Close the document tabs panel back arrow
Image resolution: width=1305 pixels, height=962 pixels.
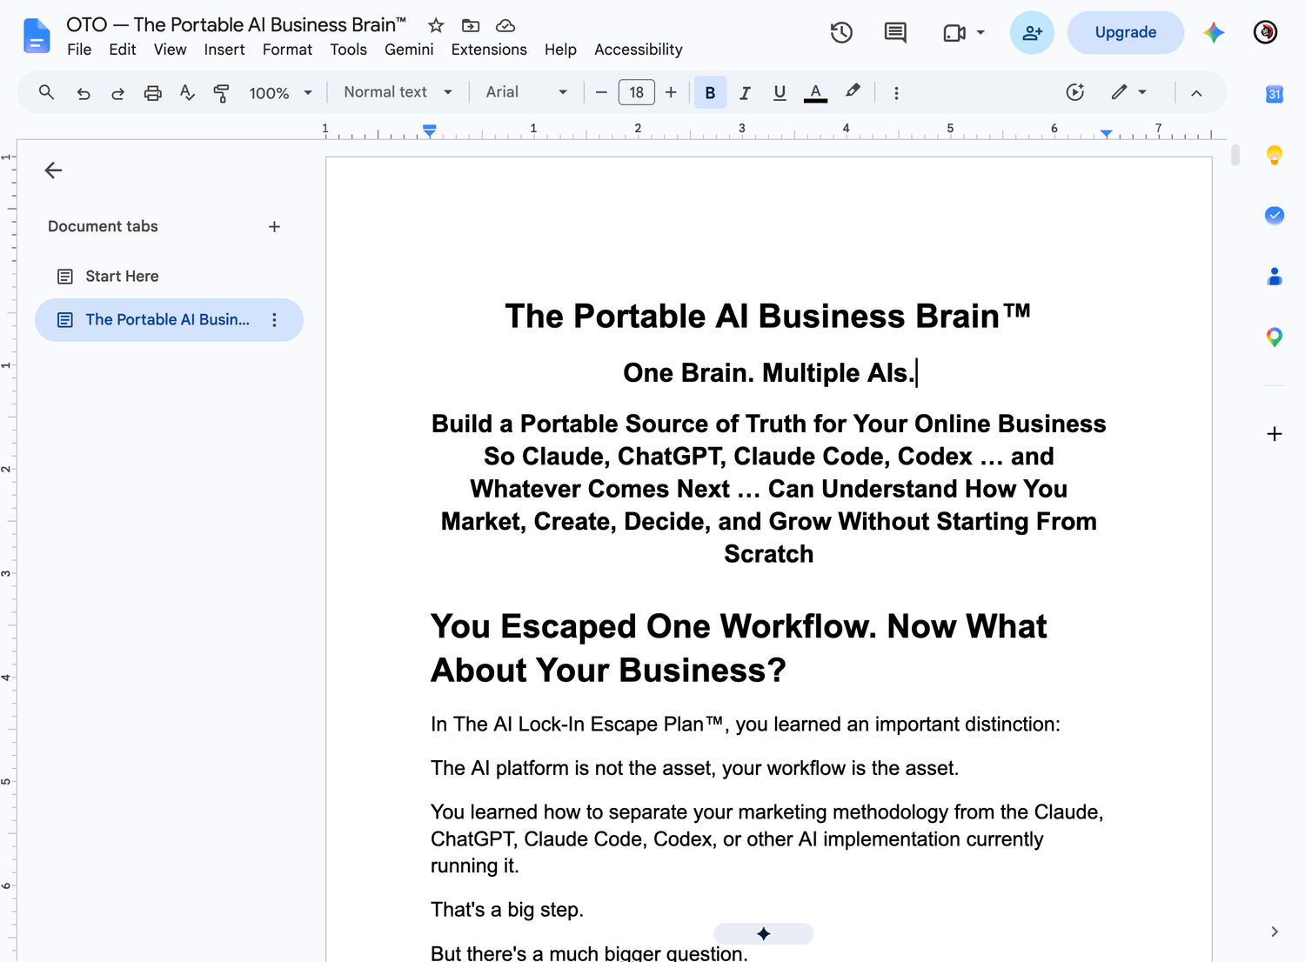pos(53,170)
